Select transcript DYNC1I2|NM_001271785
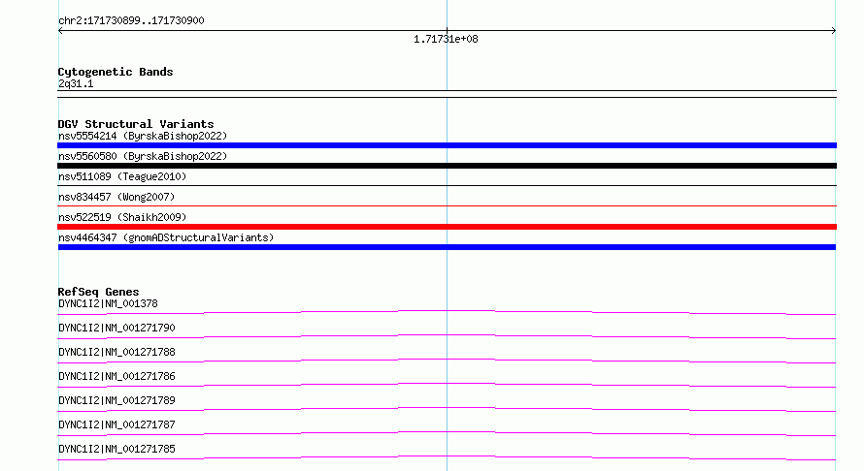This screenshot has height=471, width=864. (x=116, y=449)
